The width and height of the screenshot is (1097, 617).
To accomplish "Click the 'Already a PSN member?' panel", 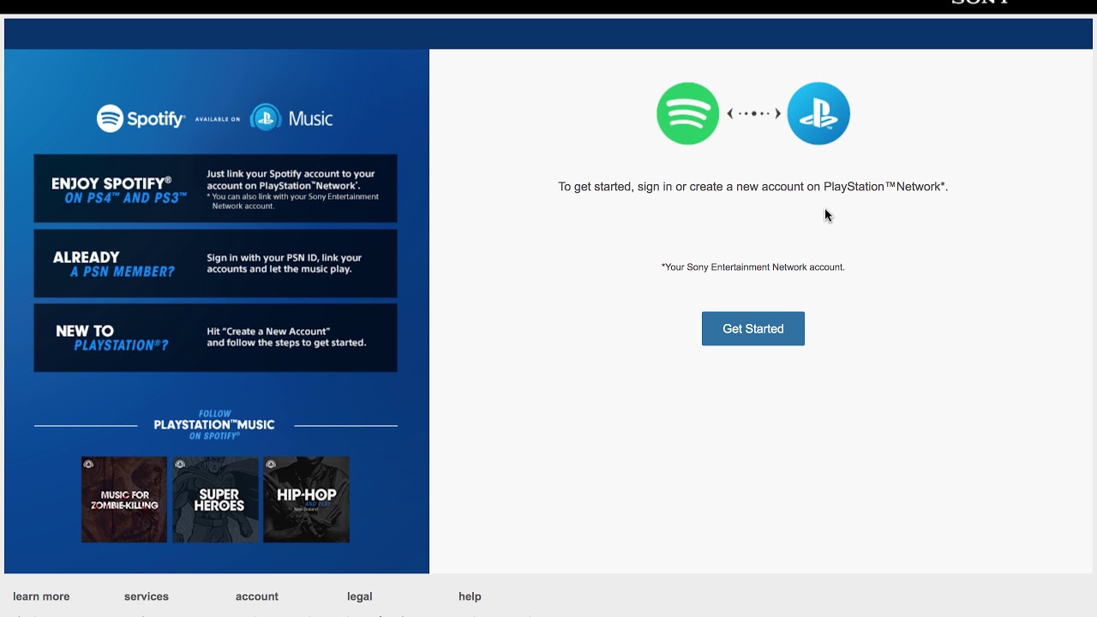I will pyautogui.click(x=215, y=263).
